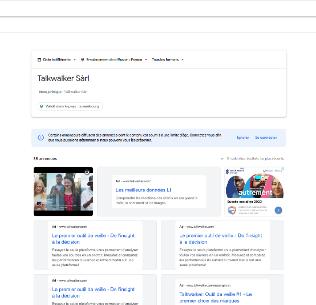
Task: Click the sort icon beside Tri selon
Action: pos(223,158)
